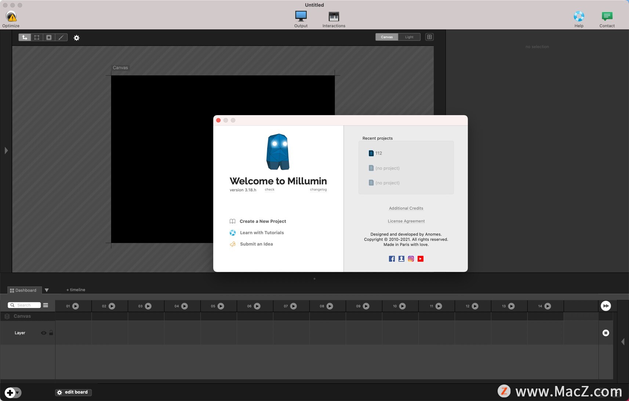Select the Layer row label
Image resolution: width=629 pixels, height=401 pixels.
[20, 333]
